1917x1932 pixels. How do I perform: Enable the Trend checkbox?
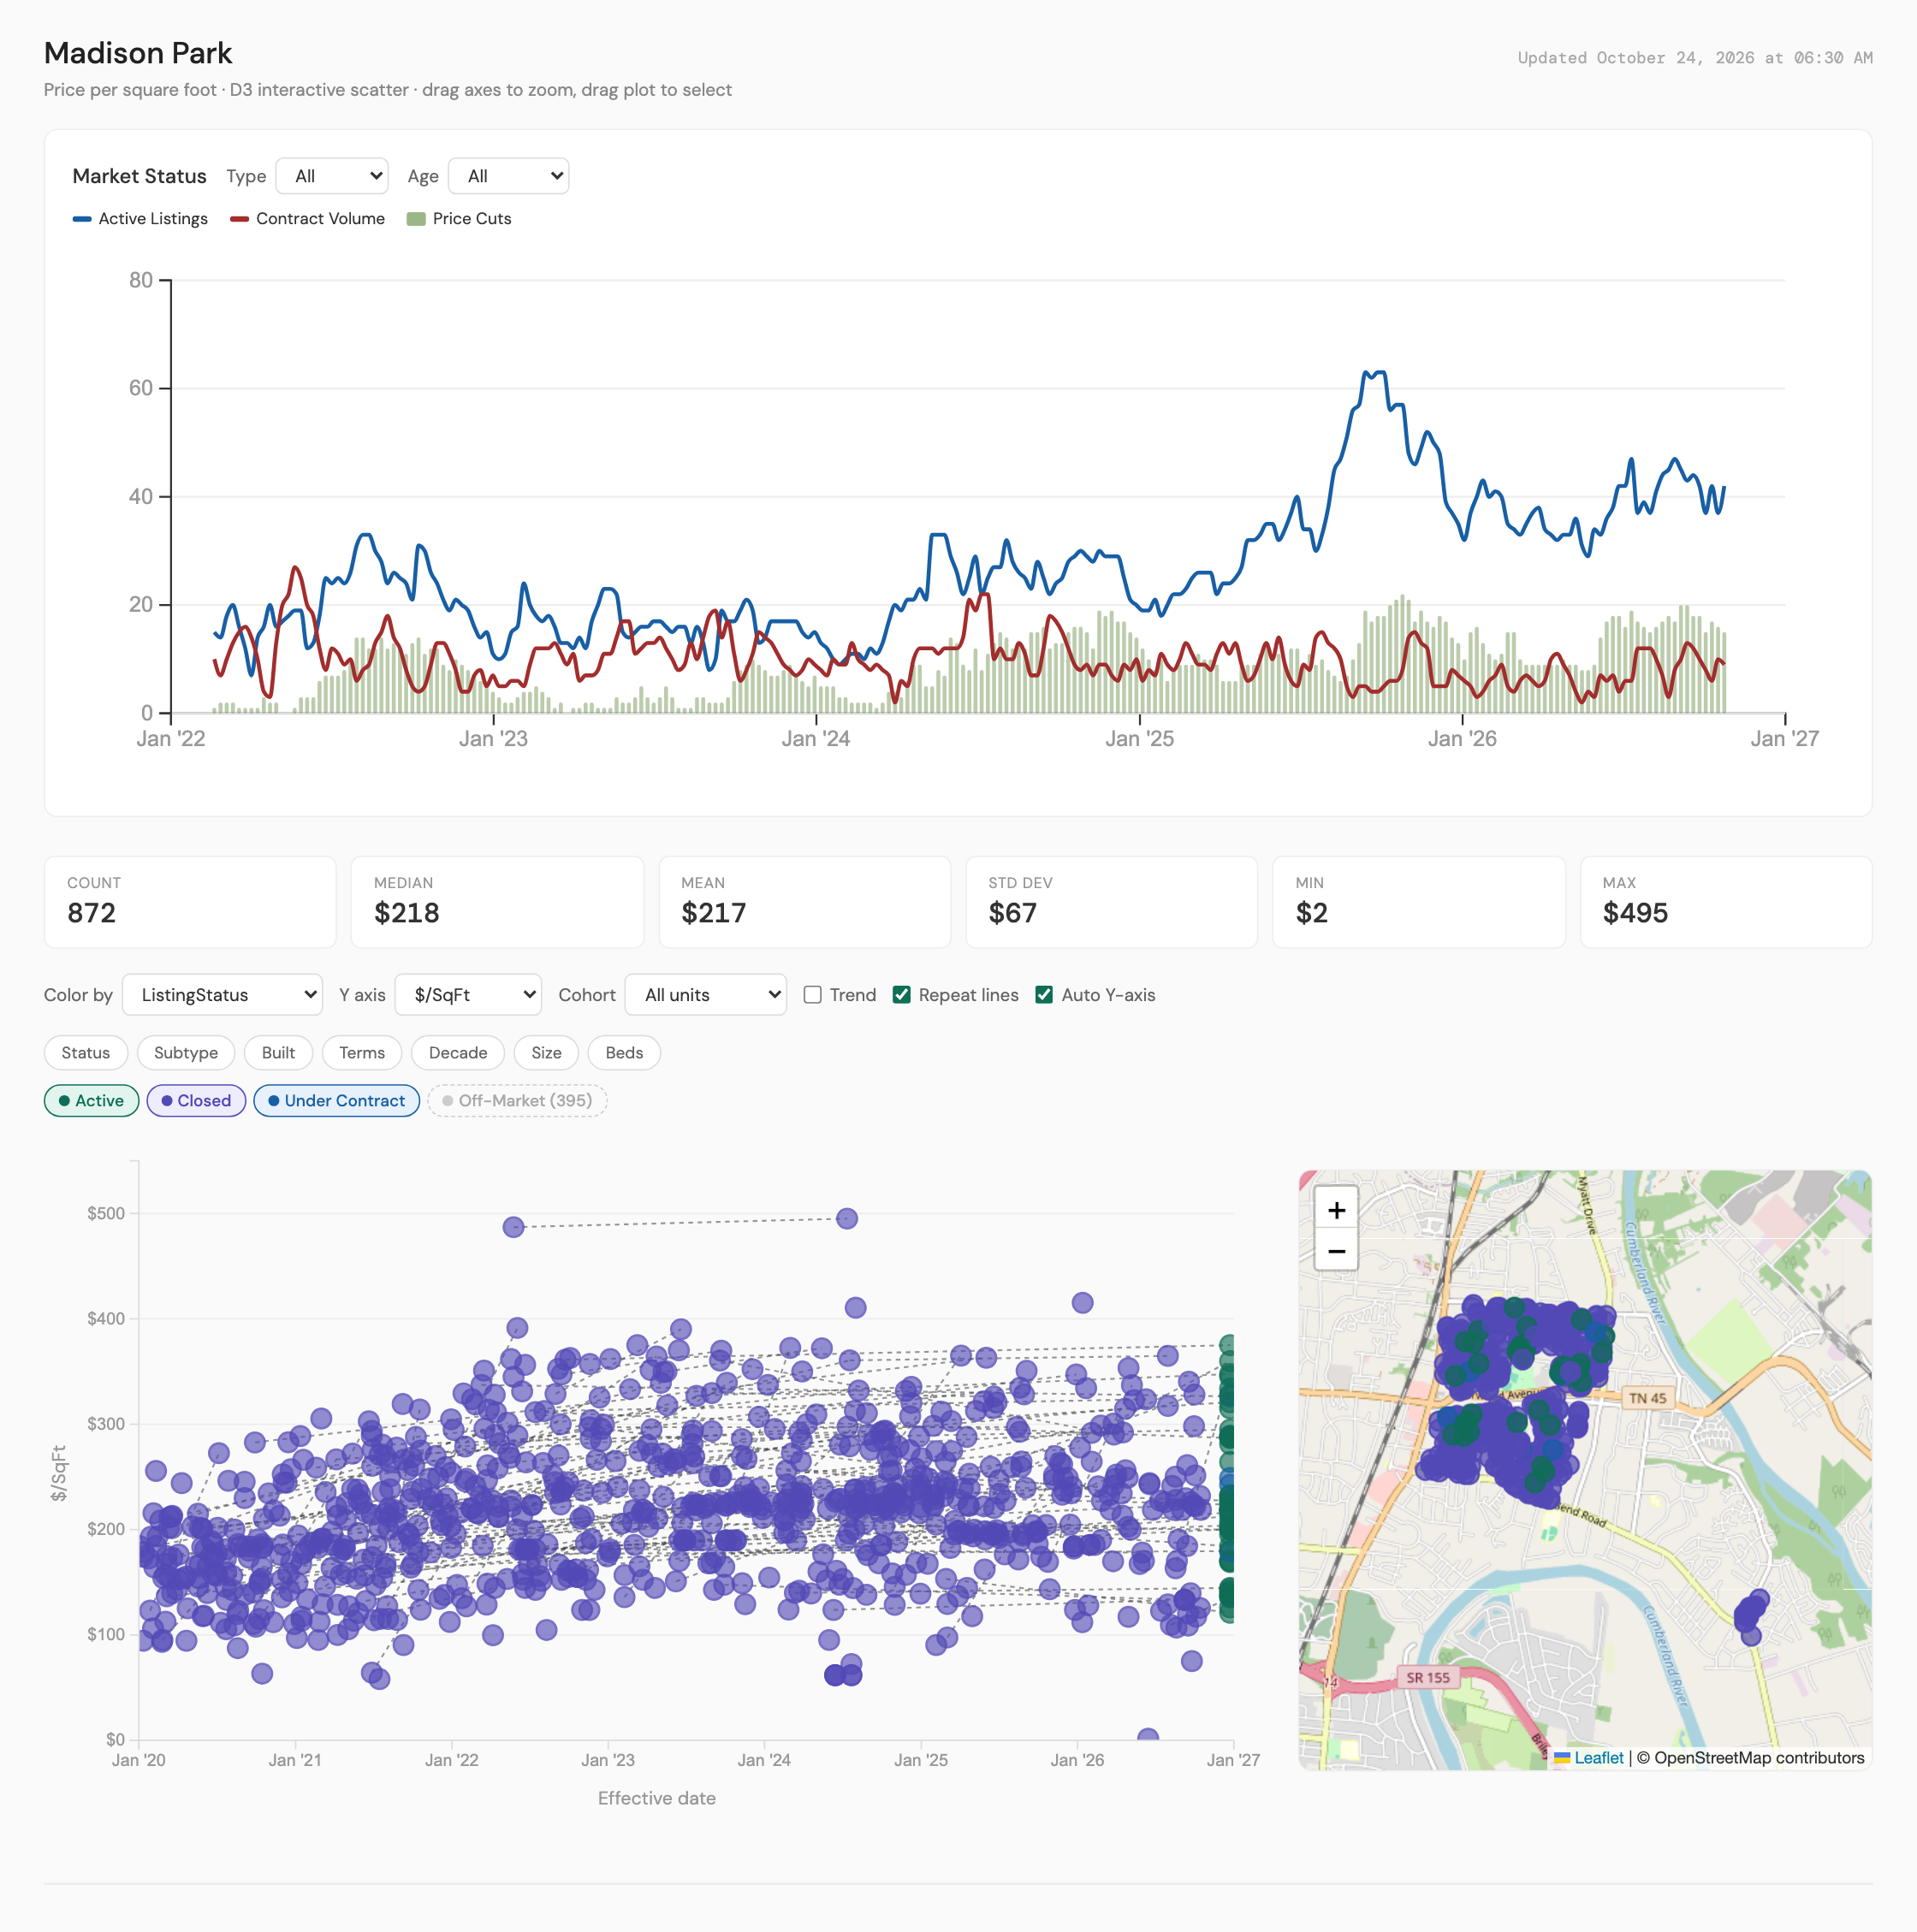[813, 995]
